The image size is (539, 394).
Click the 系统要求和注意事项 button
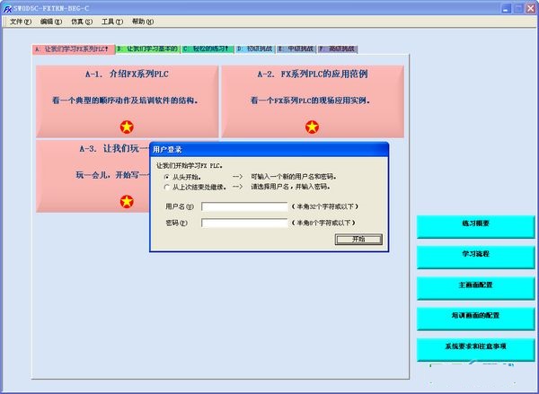pos(475,349)
